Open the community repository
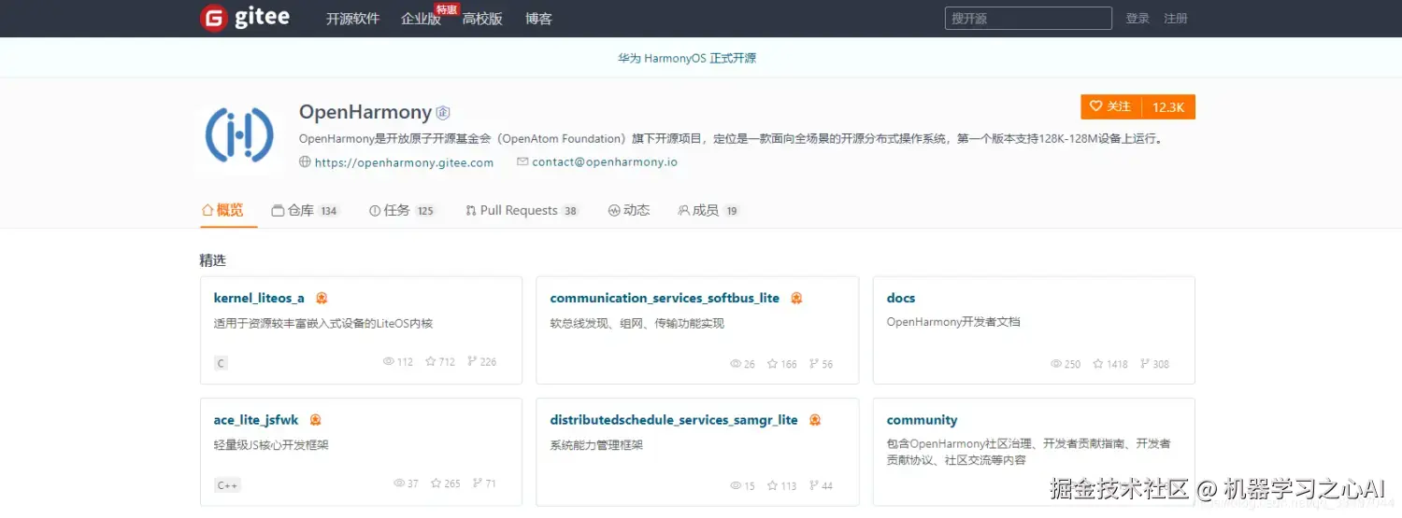 (x=922, y=420)
